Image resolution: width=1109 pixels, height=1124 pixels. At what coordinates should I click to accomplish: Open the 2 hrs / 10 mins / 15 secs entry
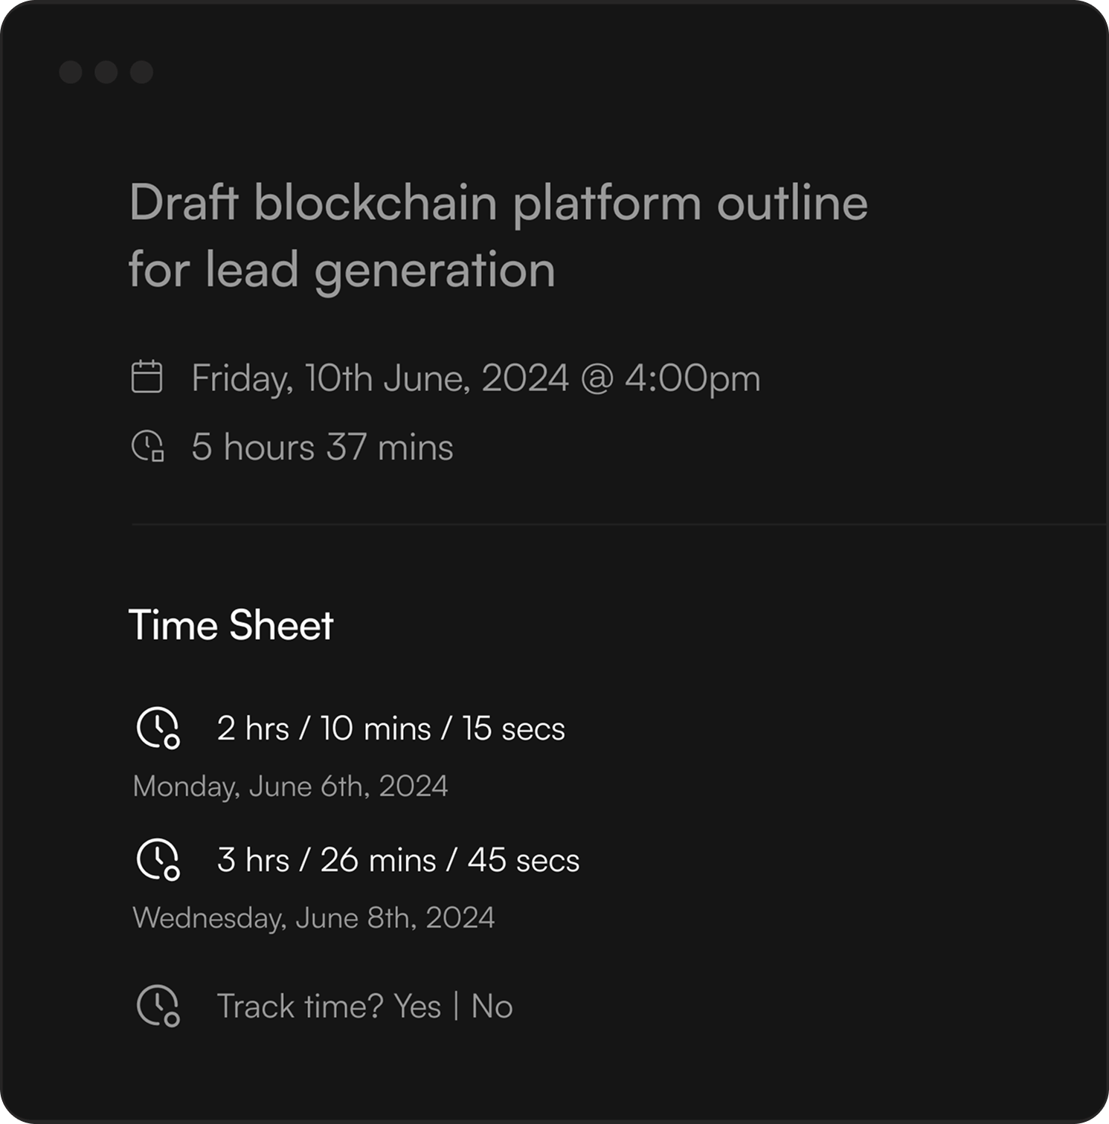pyautogui.click(x=390, y=729)
